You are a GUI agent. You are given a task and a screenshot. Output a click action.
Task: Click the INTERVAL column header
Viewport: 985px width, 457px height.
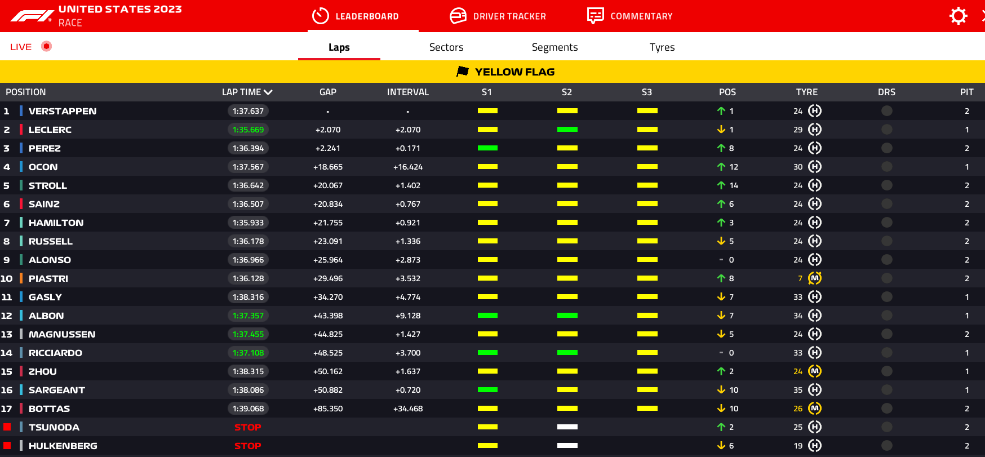click(x=408, y=92)
